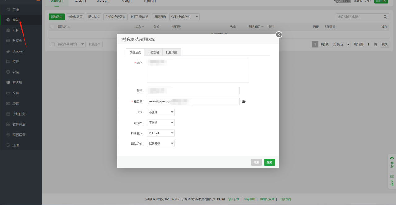Click the green 提交 submit button
The width and height of the screenshot is (396, 205).
coord(269,162)
